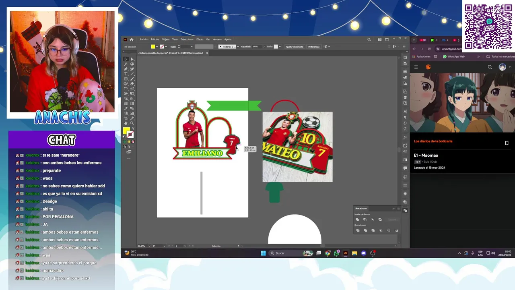Apply Minus Back pathfinder in Buscatrazos

click(x=396, y=230)
